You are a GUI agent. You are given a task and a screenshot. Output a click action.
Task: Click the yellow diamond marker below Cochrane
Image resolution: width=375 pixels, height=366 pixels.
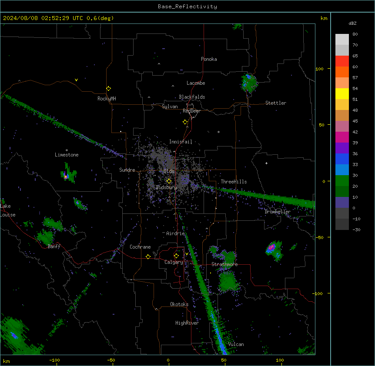tap(148, 256)
